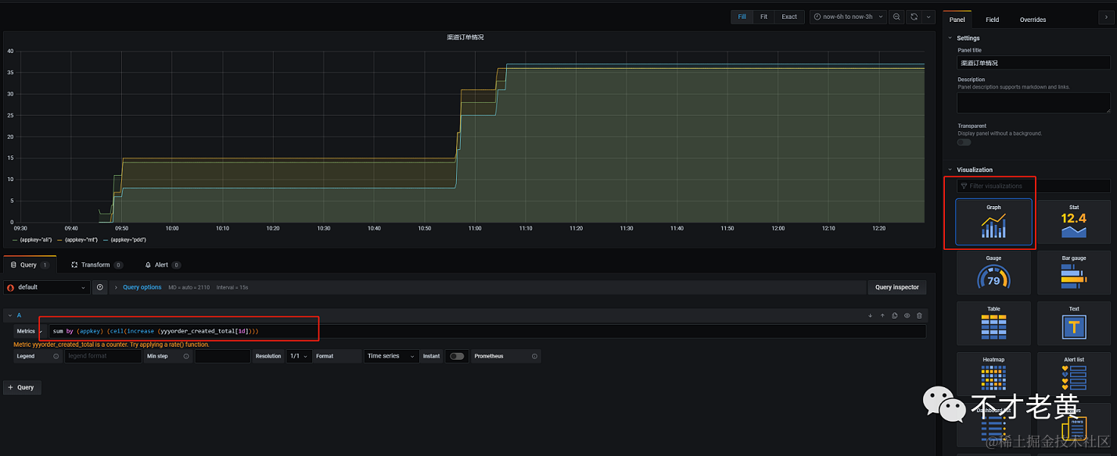This screenshot has width=1117, height=456.
Task: Switch to the Transform tab
Action: coord(97,265)
